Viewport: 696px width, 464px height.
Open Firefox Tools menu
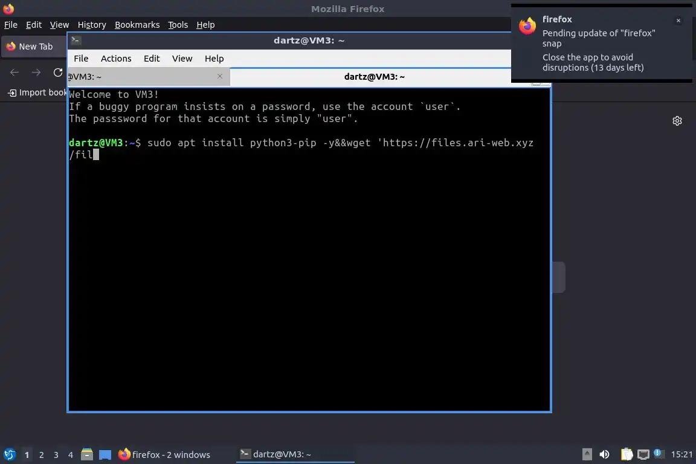178,25
